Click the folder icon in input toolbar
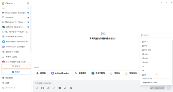This screenshot has height=92, width=173. [x=48, y=88]
